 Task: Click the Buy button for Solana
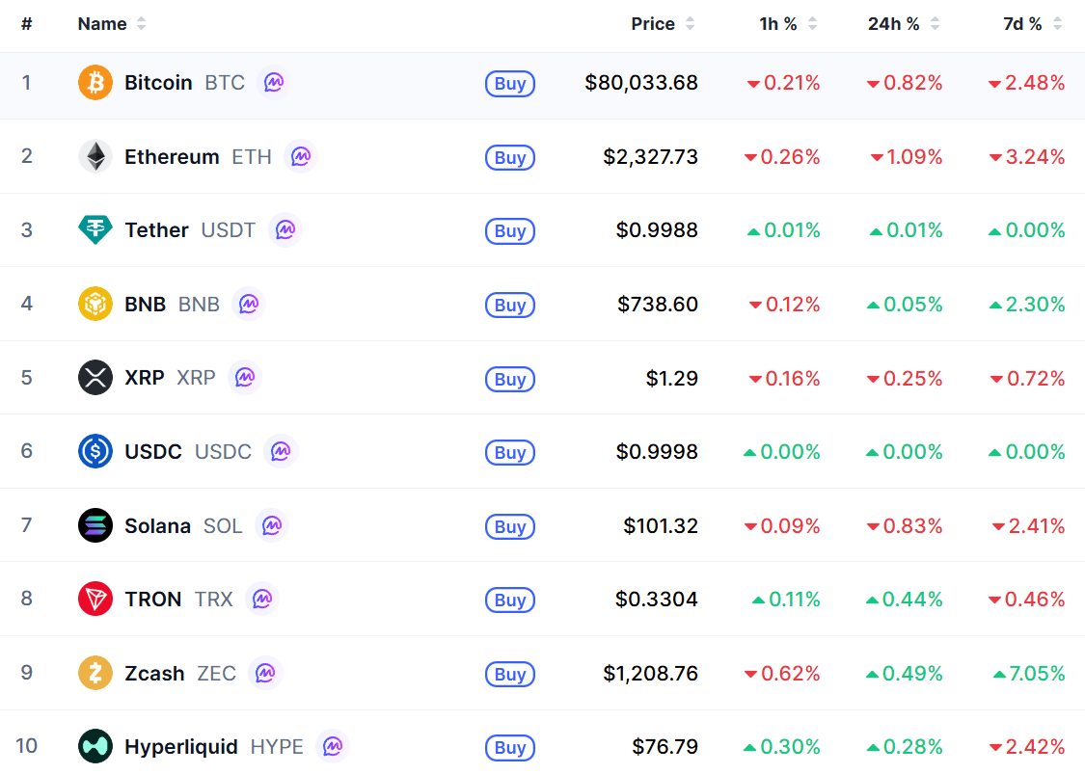tap(510, 526)
